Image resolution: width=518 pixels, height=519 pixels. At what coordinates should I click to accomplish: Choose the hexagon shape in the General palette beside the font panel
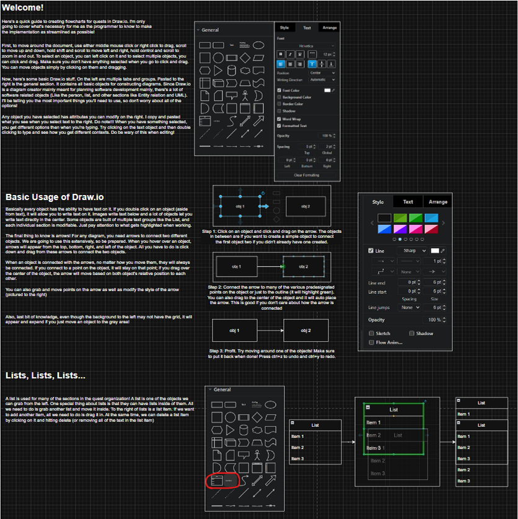click(x=204, y=70)
